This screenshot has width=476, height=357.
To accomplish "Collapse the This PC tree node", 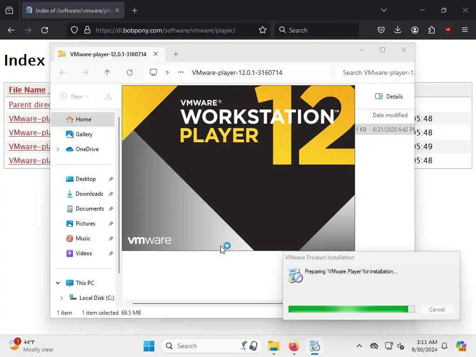I will pyautogui.click(x=58, y=283).
